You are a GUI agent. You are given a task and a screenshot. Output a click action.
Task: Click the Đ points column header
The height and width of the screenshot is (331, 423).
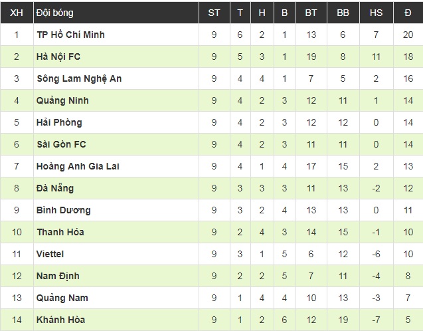[x=408, y=13]
